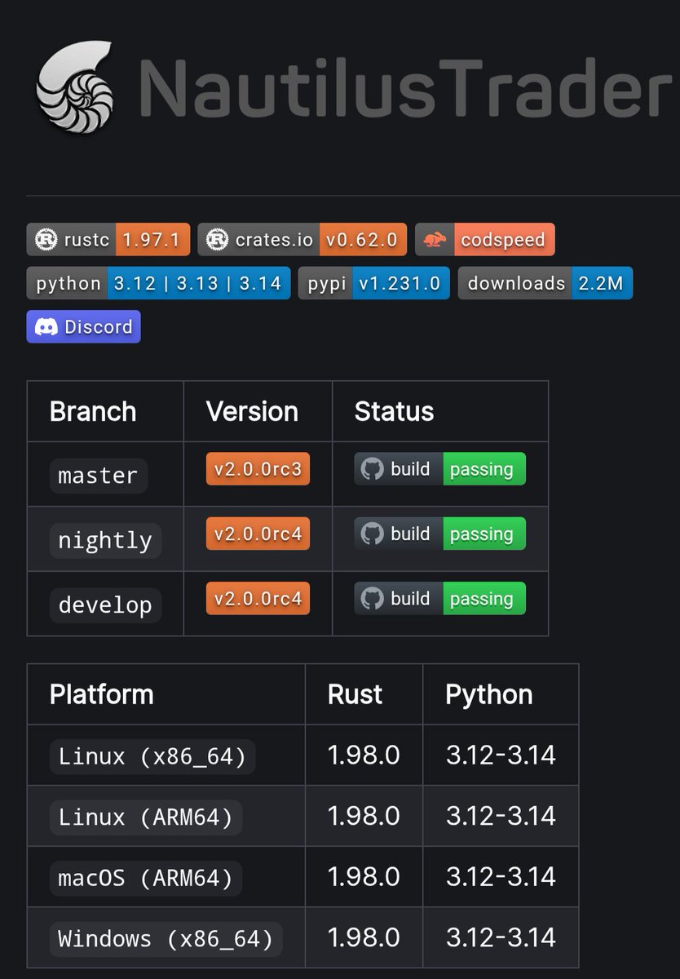Click Rust 1.98.0 in Windows (x86_64) row
680x979 pixels.
[364, 937]
